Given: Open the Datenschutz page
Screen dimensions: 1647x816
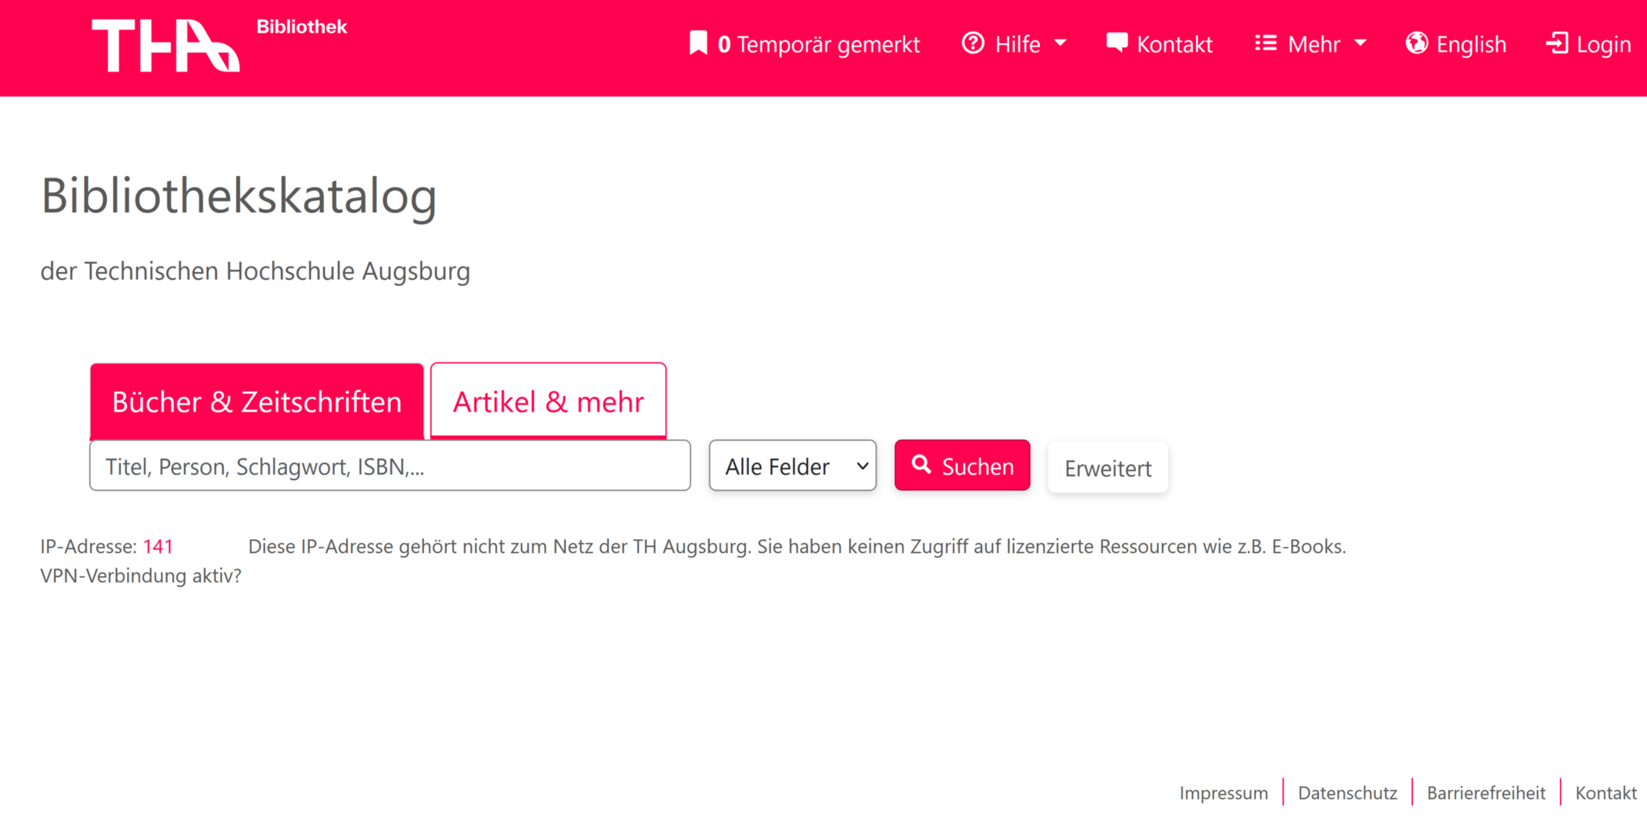Looking at the screenshot, I should pyautogui.click(x=1348, y=792).
